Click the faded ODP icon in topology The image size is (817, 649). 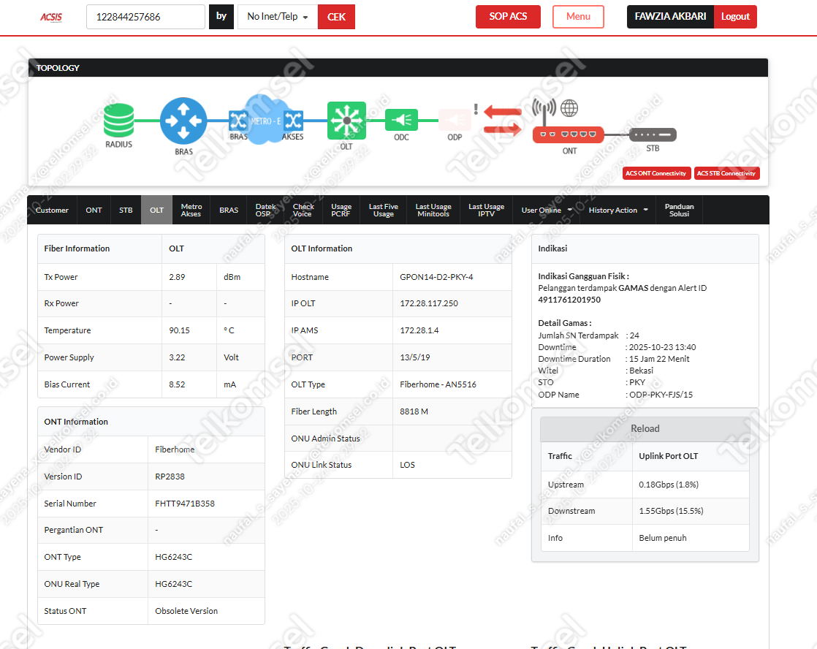click(x=455, y=121)
